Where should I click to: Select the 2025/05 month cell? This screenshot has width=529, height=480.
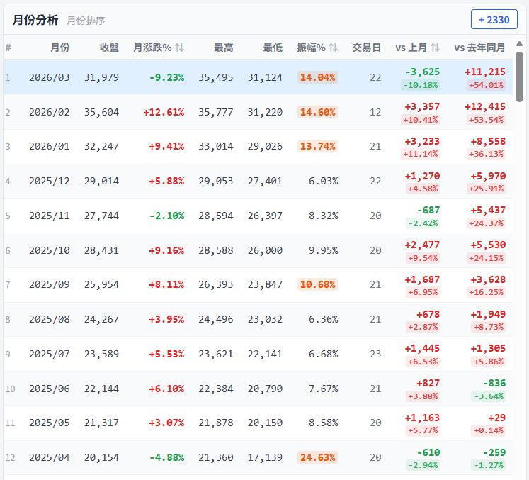(x=50, y=423)
